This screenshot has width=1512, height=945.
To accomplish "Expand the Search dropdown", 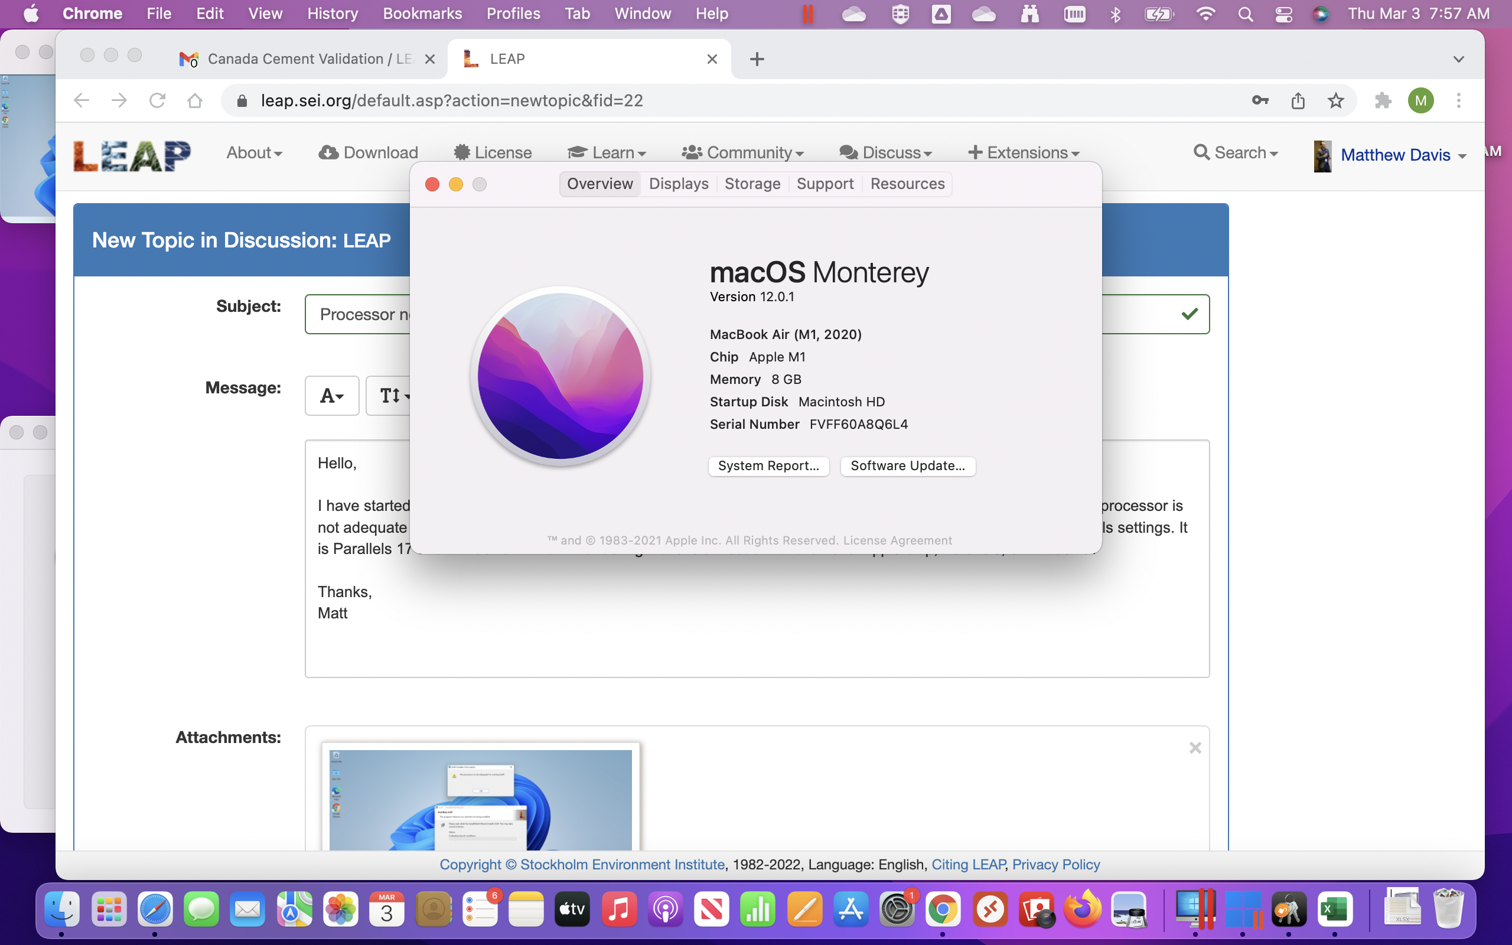I will point(1235,152).
